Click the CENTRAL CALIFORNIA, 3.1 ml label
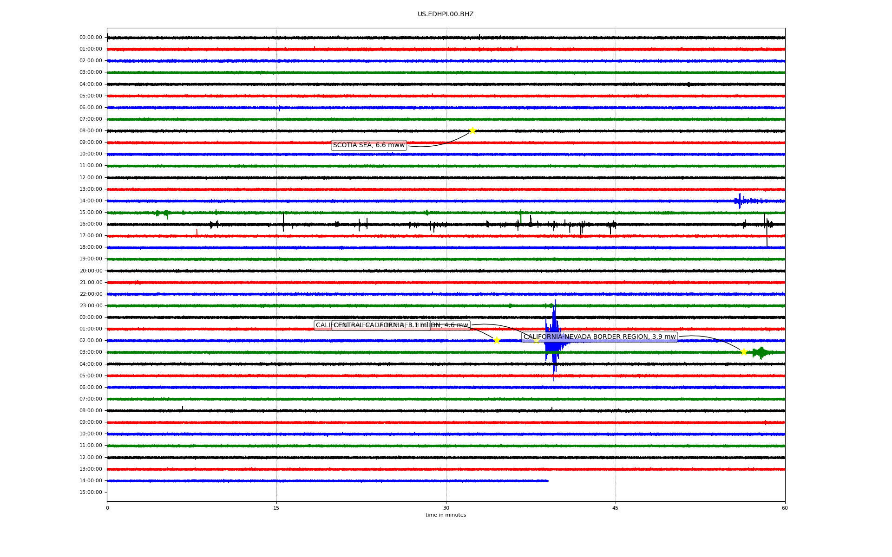 (381, 325)
